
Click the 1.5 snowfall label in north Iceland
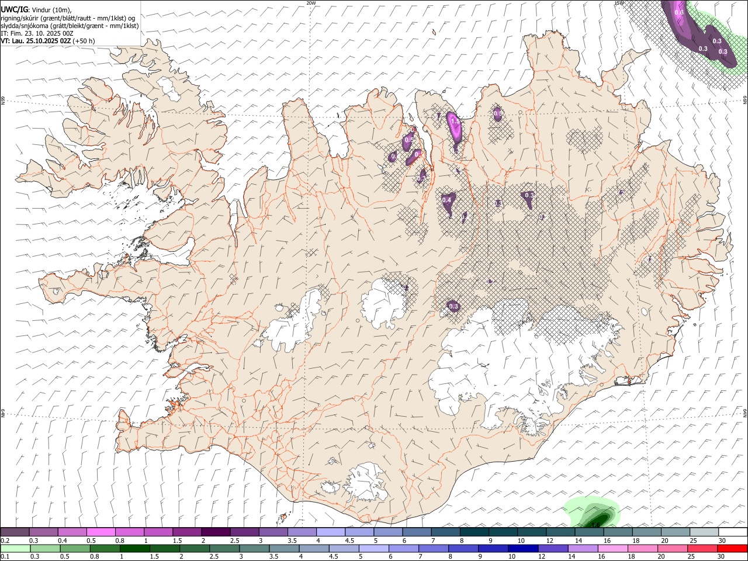pyautogui.click(x=455, y=122)
